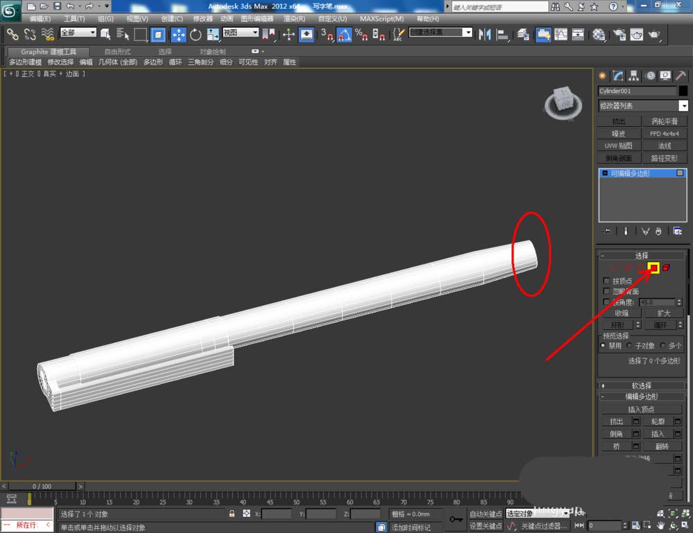Enable the 忽略背面 checkbox

tap(606, 291)
